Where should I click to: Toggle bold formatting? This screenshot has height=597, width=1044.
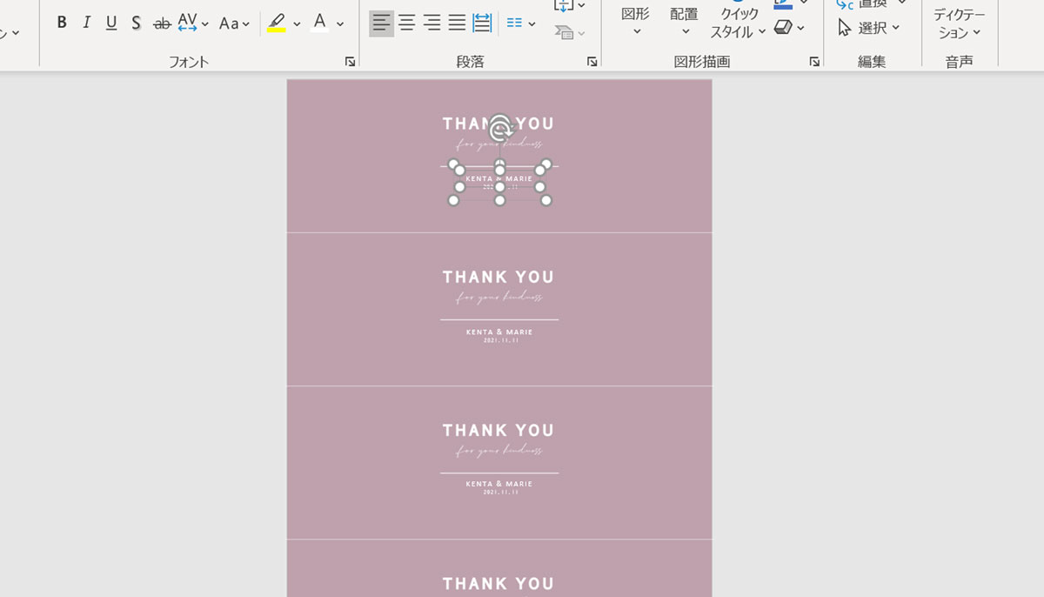62,23
